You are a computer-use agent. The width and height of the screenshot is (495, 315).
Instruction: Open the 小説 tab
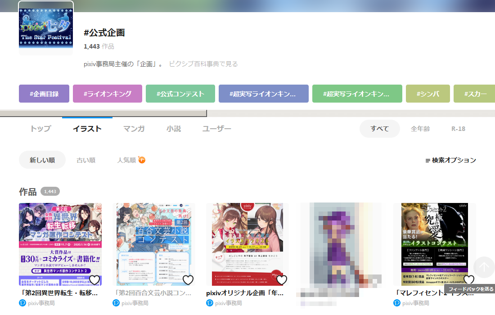[x=174, y=129]
